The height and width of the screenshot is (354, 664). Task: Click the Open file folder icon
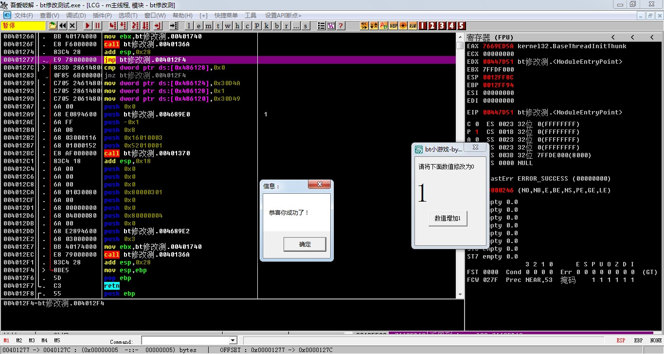(52, 26)
